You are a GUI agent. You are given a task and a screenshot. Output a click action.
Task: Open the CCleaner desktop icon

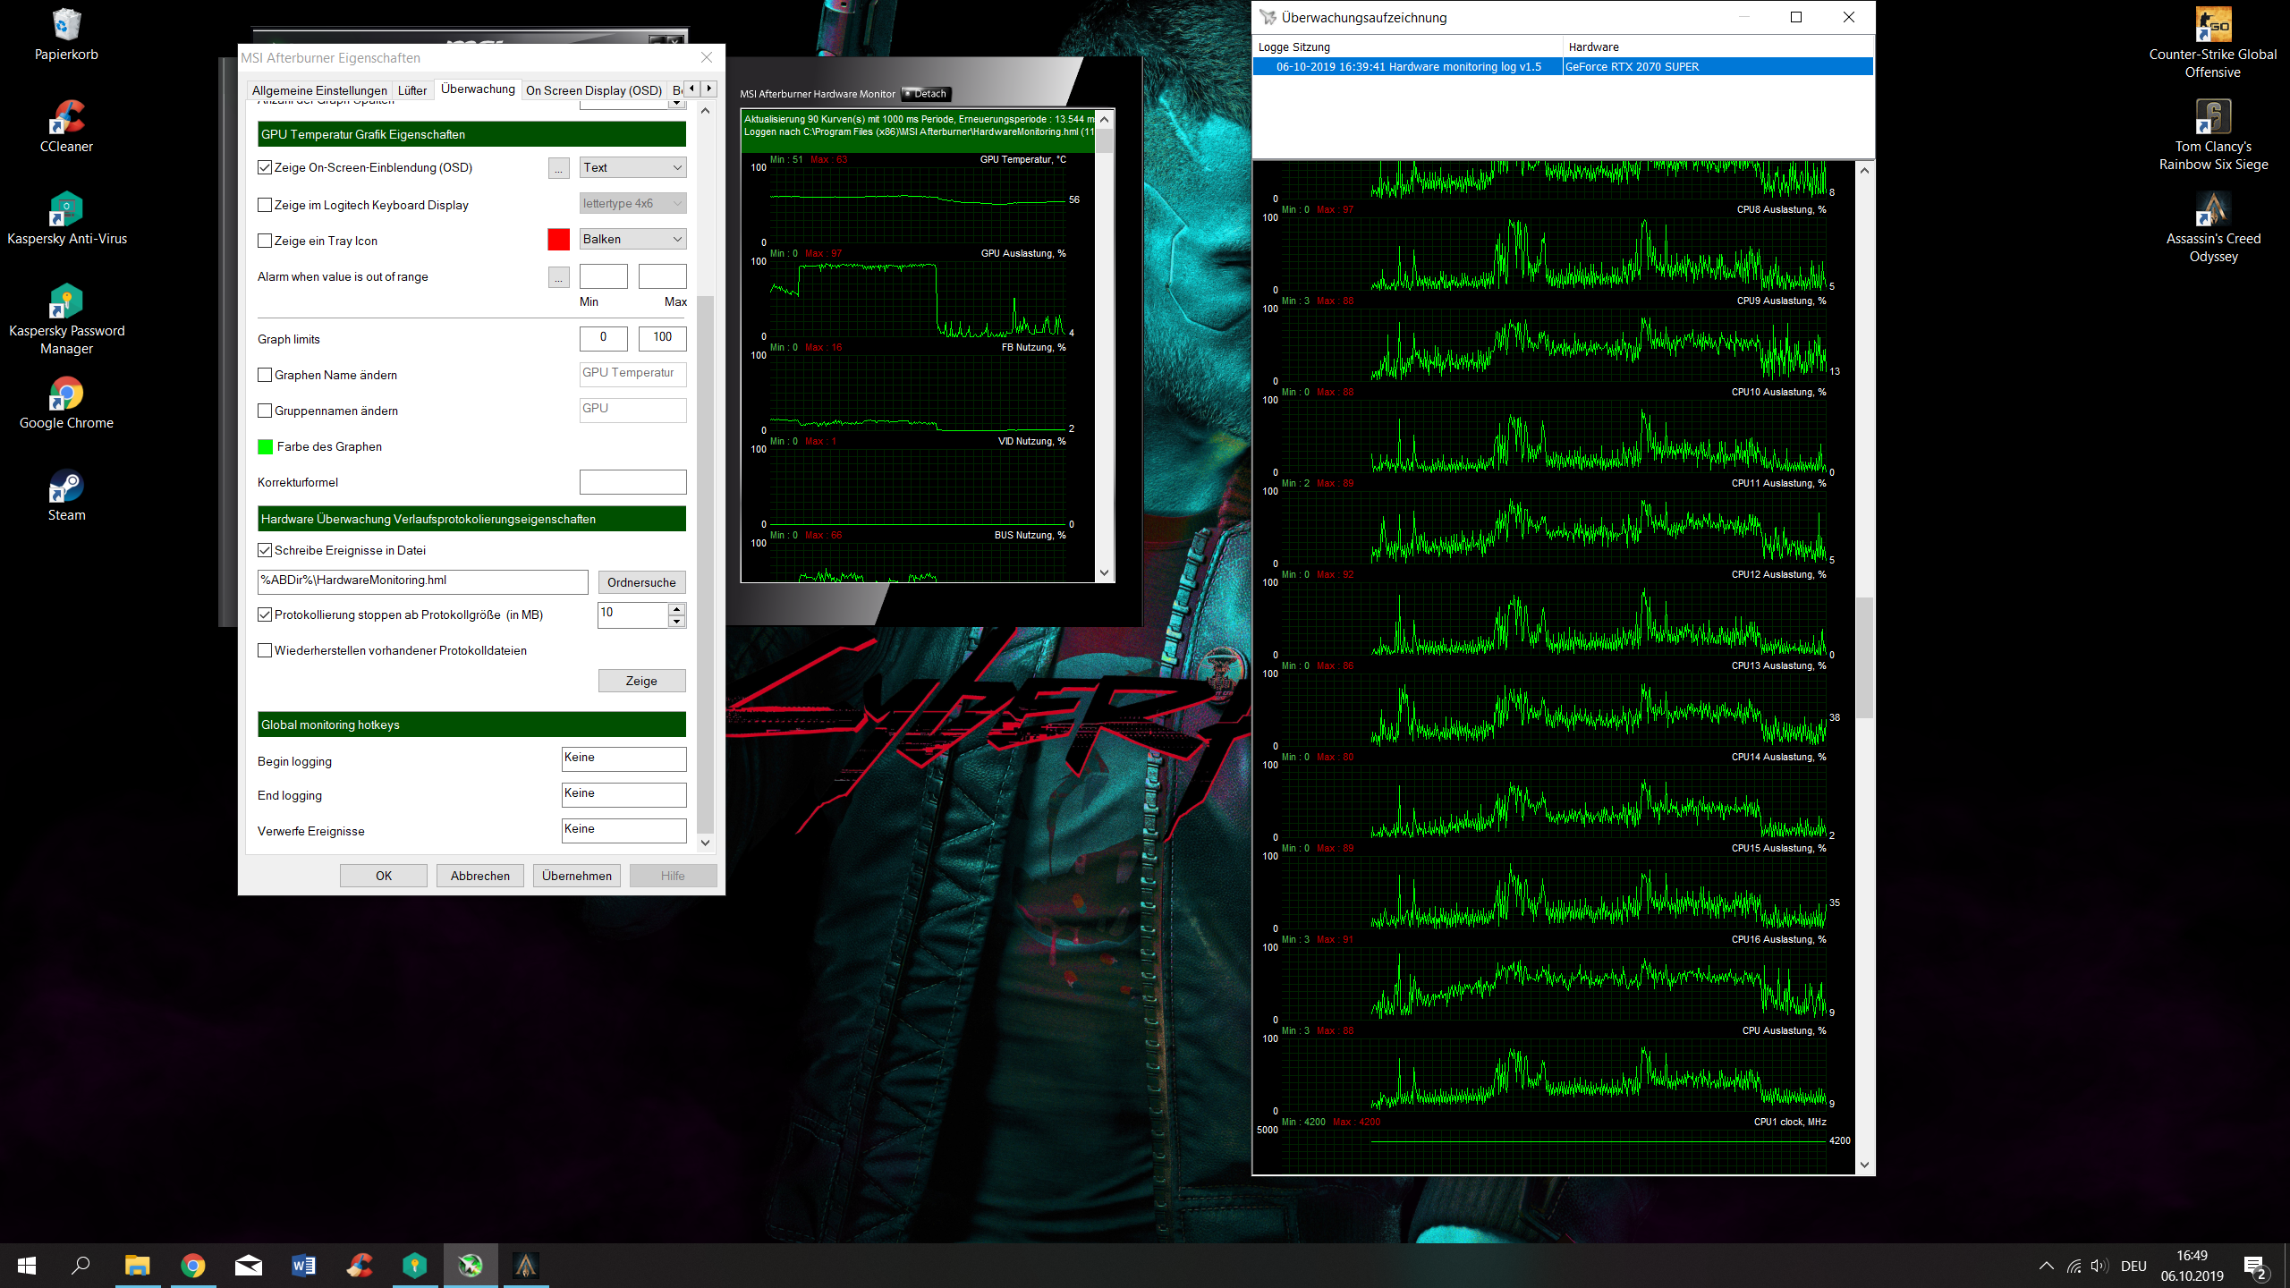point(66,118)
